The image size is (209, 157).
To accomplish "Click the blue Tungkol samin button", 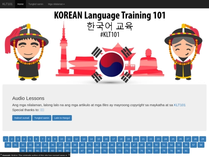I will (42, 118).
